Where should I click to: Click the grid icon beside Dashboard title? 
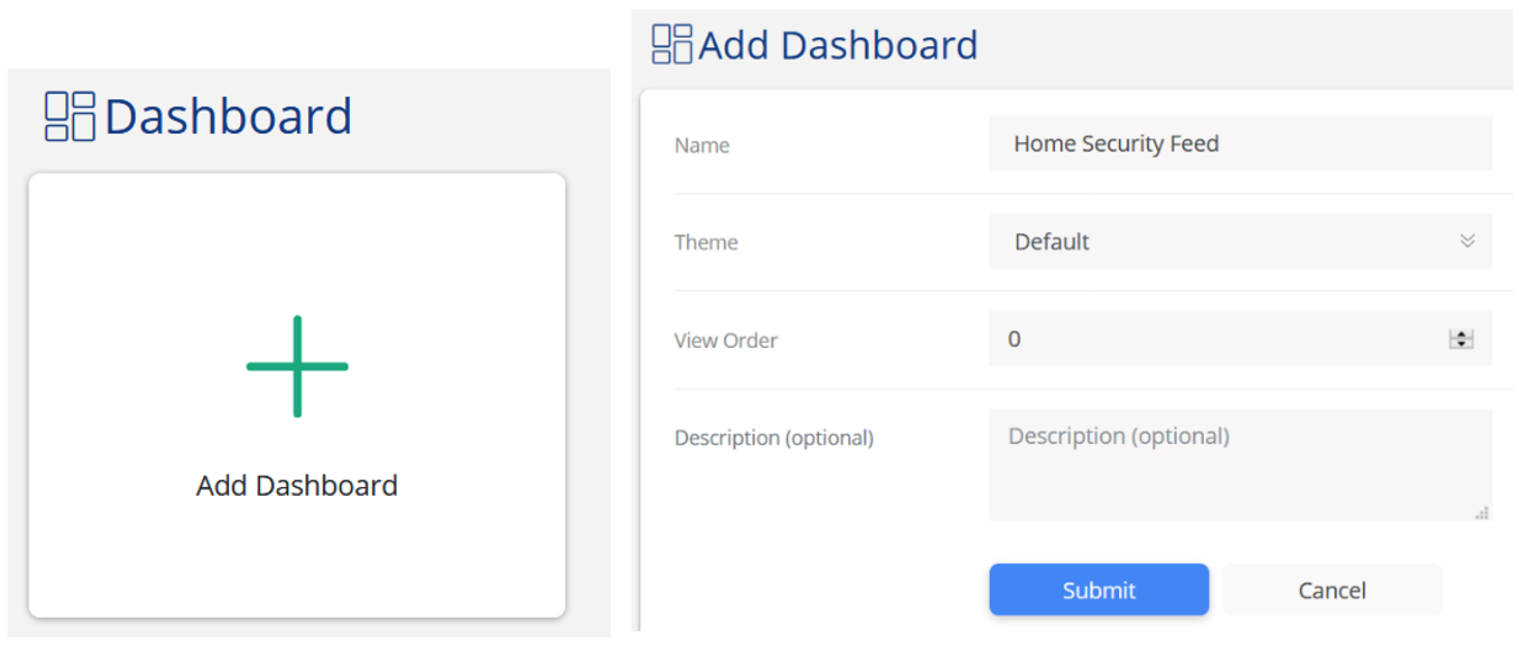tap(70, 116)
